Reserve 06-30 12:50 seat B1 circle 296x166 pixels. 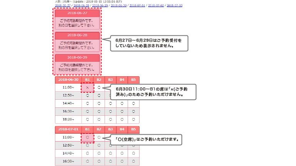click(87, 95)
